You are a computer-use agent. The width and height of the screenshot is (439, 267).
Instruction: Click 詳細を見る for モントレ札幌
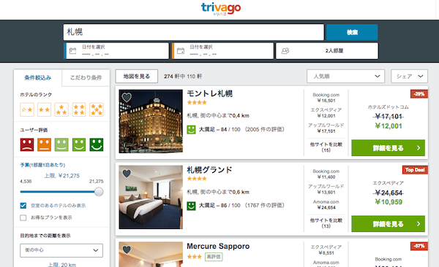[x=388, y=148]
